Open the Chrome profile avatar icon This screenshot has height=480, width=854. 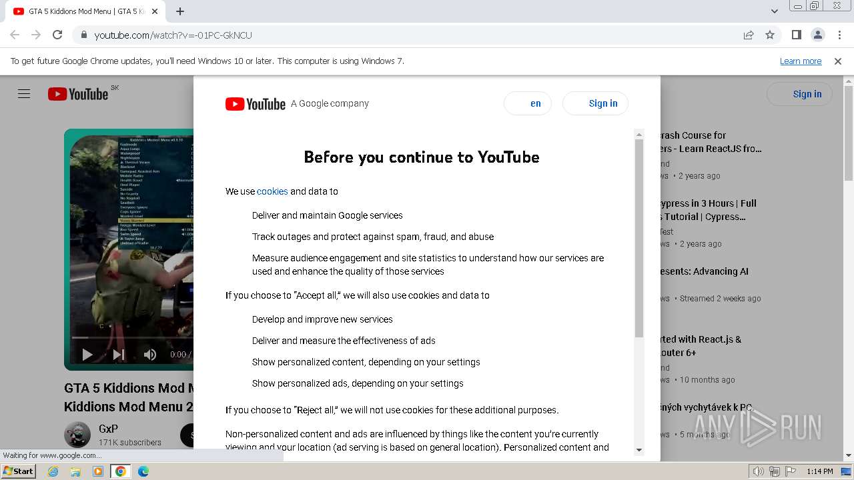[817, 35]
